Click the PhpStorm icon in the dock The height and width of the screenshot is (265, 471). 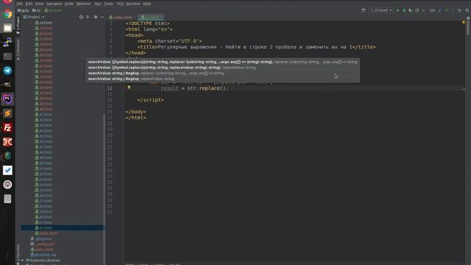coord(7,99)
